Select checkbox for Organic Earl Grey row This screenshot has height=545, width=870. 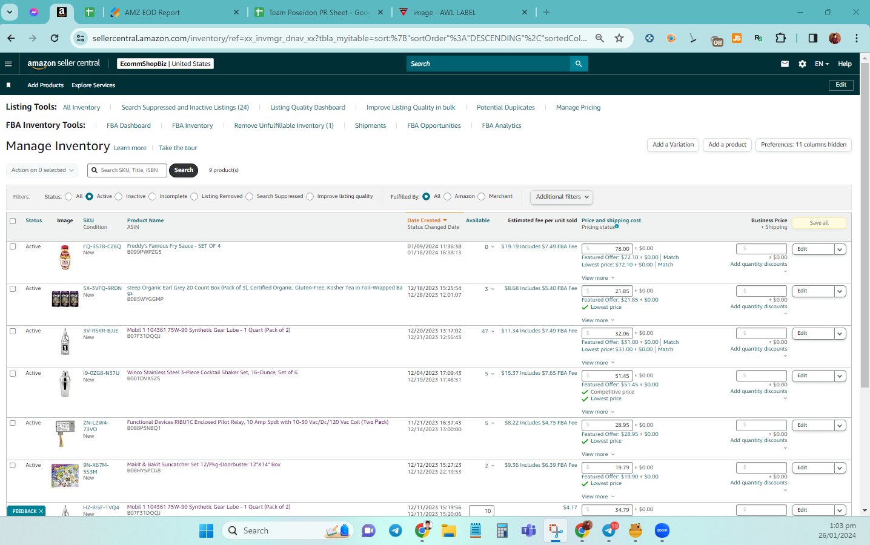pyautogui.click(x=13, y=289)
